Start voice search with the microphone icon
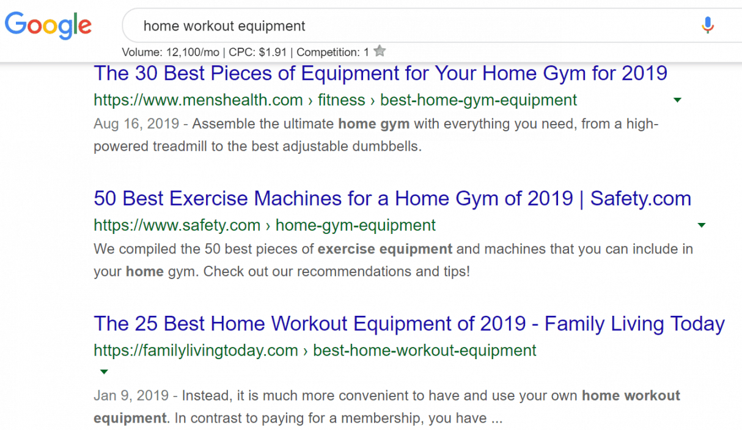742x430 pixels. 708,25
